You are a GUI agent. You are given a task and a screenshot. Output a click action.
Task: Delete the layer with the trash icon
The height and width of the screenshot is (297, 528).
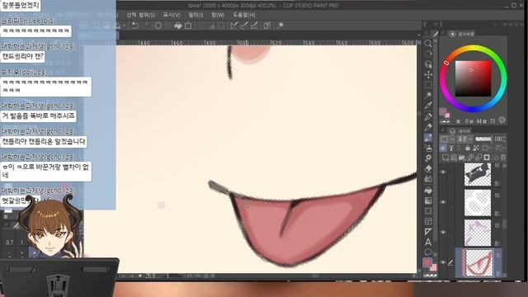pos(503,158)
